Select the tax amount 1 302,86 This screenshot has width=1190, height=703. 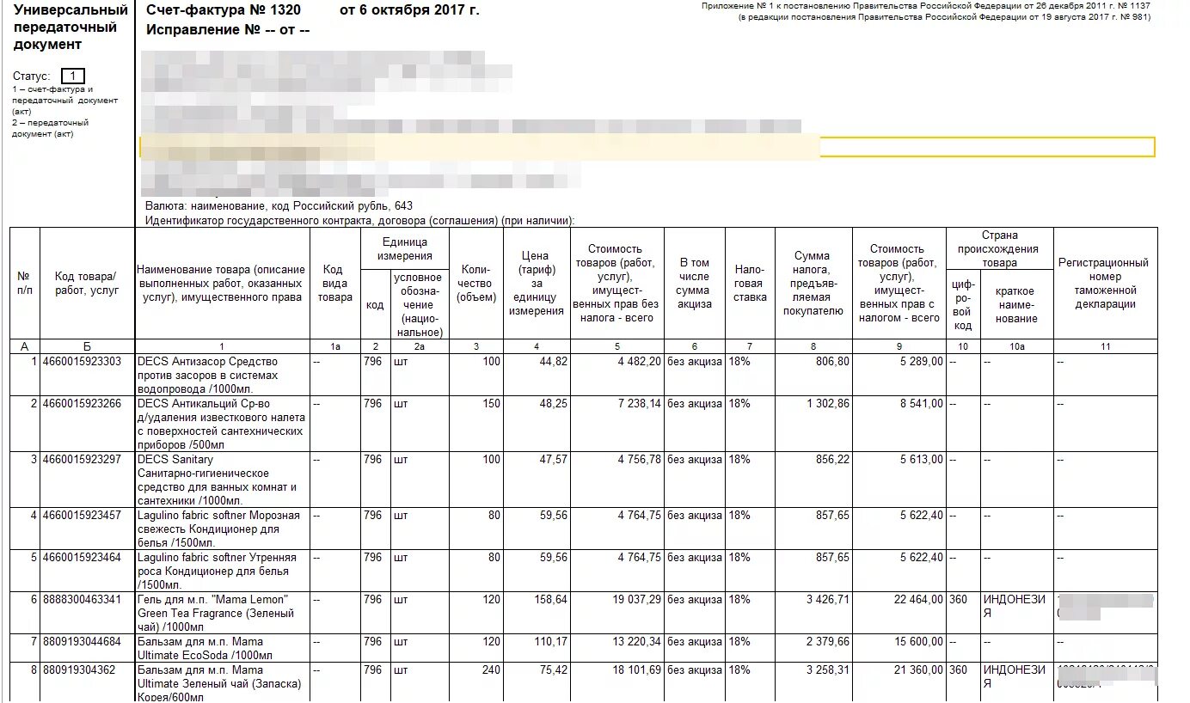(x=827, y=404)
